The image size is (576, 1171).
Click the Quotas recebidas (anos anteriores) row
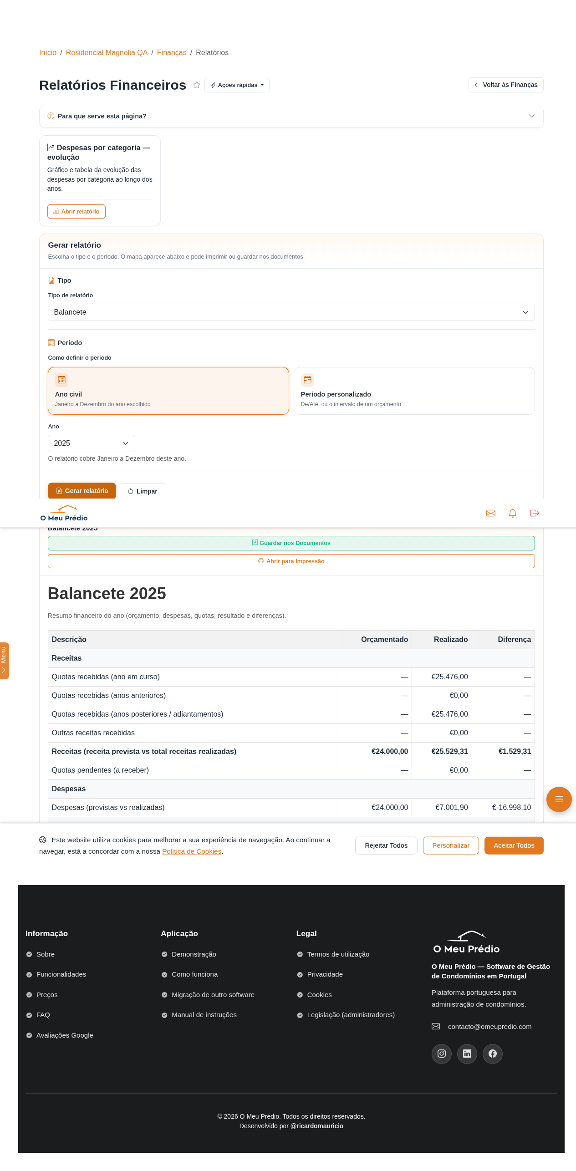[x=291, y=696]
